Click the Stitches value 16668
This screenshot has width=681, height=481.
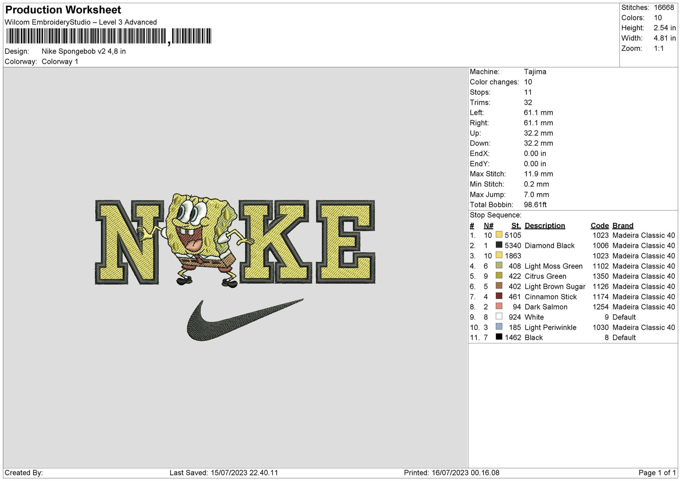pyautogui.click(x=664, y=8)
